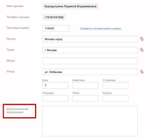Click the map pin icon beside Регион field
The width and height of the screenshot is (162, 139).
point(142,39)
